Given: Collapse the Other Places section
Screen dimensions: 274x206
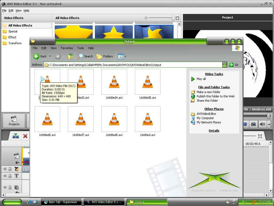Looking at the screenshot, I should click(x=214, y=109).
